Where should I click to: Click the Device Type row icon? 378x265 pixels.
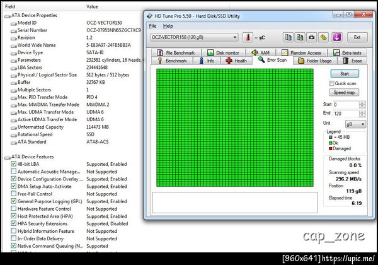click(x=13, y=53)
